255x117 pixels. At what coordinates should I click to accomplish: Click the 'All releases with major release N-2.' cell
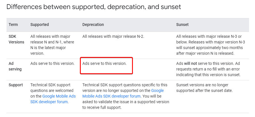[113, 36]
